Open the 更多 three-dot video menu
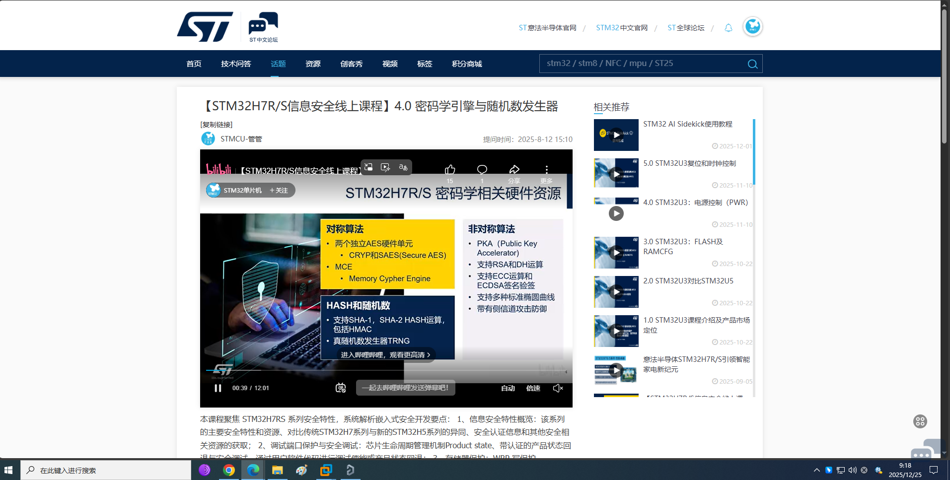The image size is (950, 480). 546,170
